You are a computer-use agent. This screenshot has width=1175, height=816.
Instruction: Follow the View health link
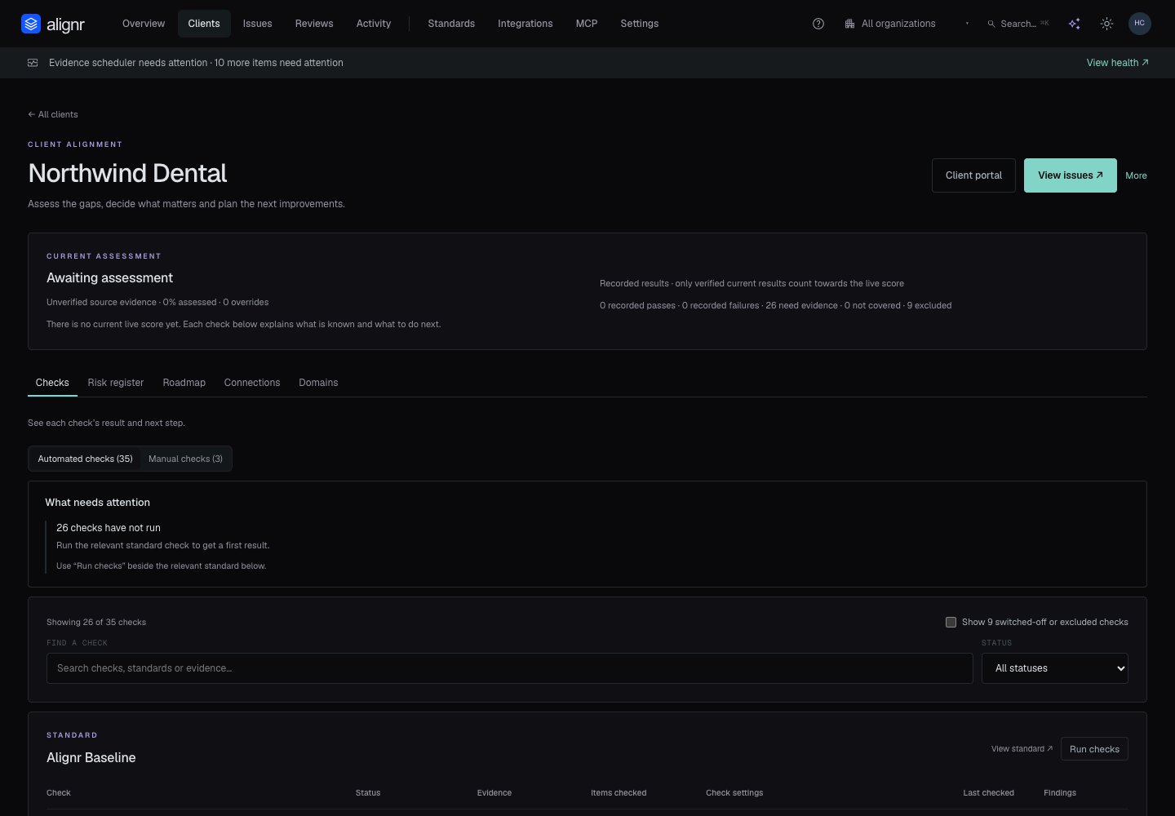pyautogui.click(x=1117, y=63)
